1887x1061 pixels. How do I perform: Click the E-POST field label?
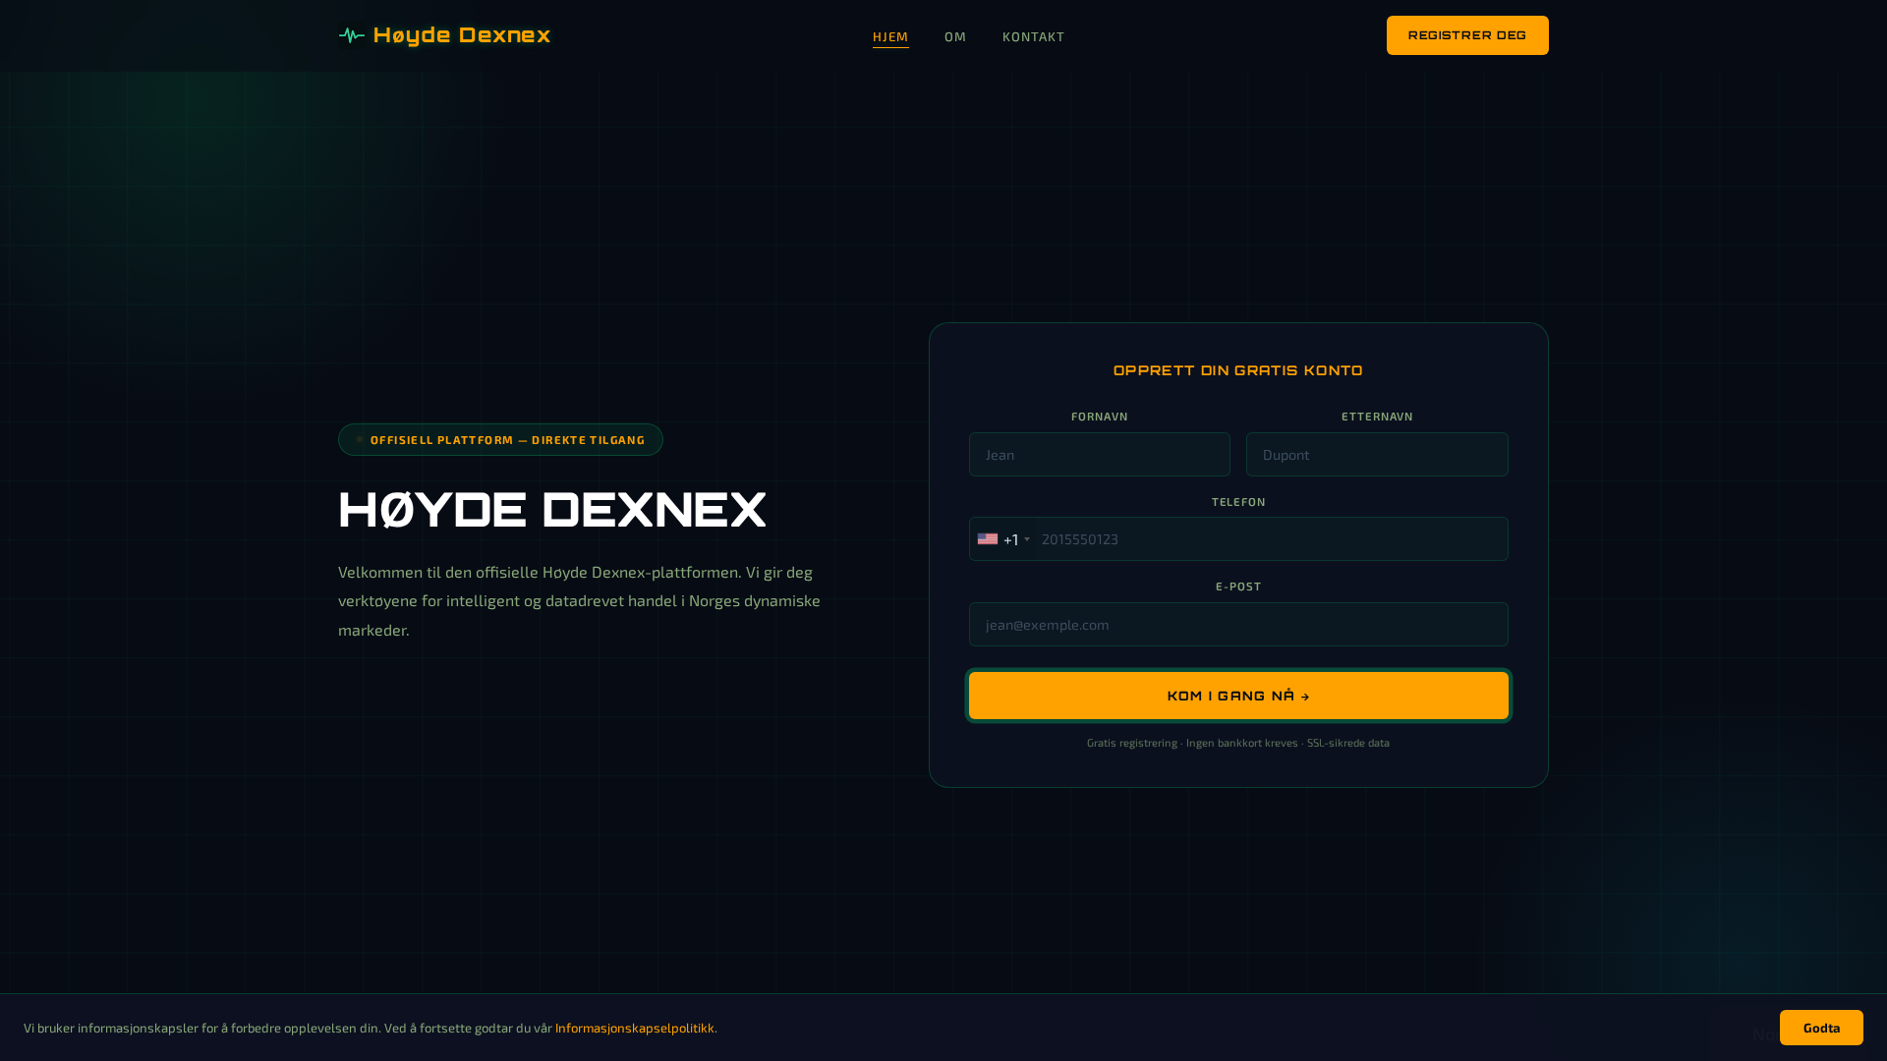[1238, 586]
